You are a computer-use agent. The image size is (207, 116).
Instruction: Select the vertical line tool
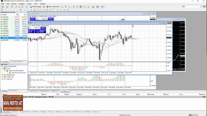click(10, 10)
